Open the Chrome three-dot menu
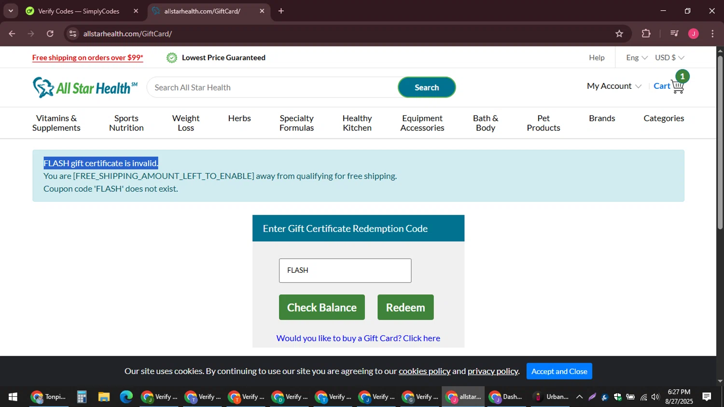This screenshot has width=724, height=407. [712, 33]
